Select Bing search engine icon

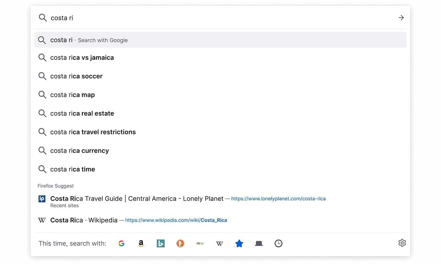[x=161, y=243]
